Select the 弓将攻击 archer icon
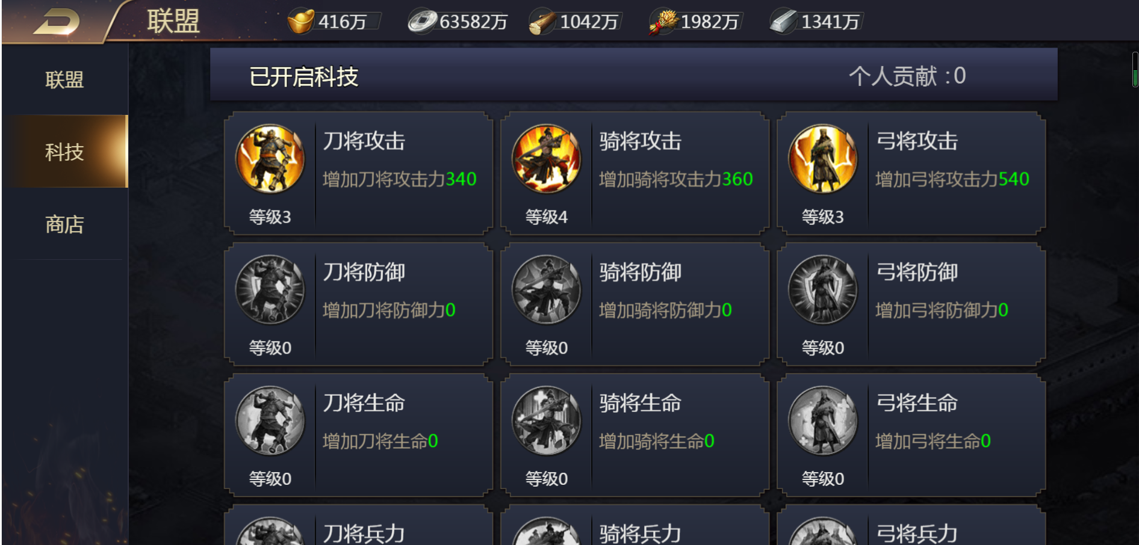 click(822, 159)
